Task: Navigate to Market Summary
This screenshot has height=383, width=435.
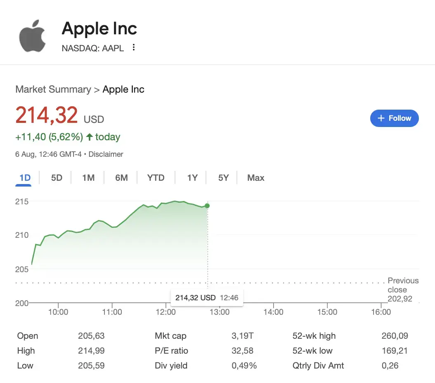Action: 53,89
